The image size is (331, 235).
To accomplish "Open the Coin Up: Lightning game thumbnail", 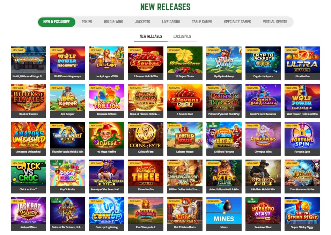I will 106,214.
